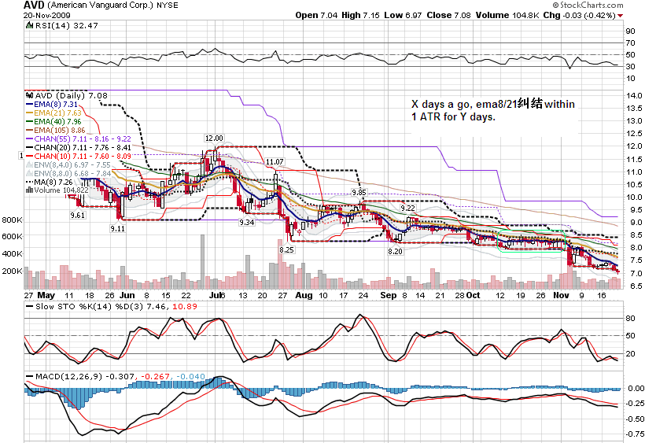
Task: Select the CHAN(20) 7.11 - 7.76 - 8.41 label
Action: click(x=83, y=148)
